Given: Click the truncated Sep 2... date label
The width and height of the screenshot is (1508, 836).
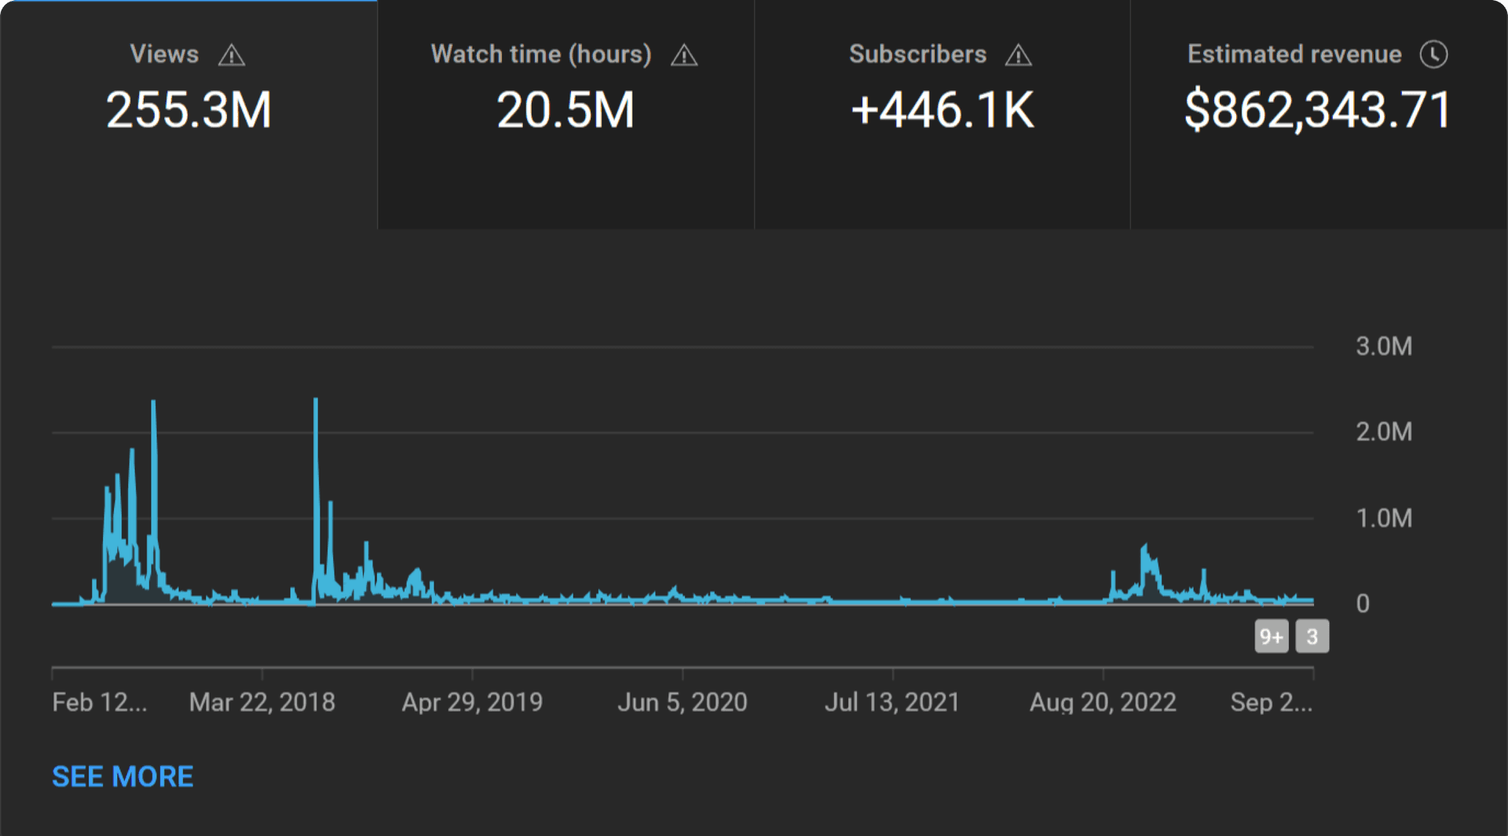Looking at the screenshot, I should (1272, 702).
